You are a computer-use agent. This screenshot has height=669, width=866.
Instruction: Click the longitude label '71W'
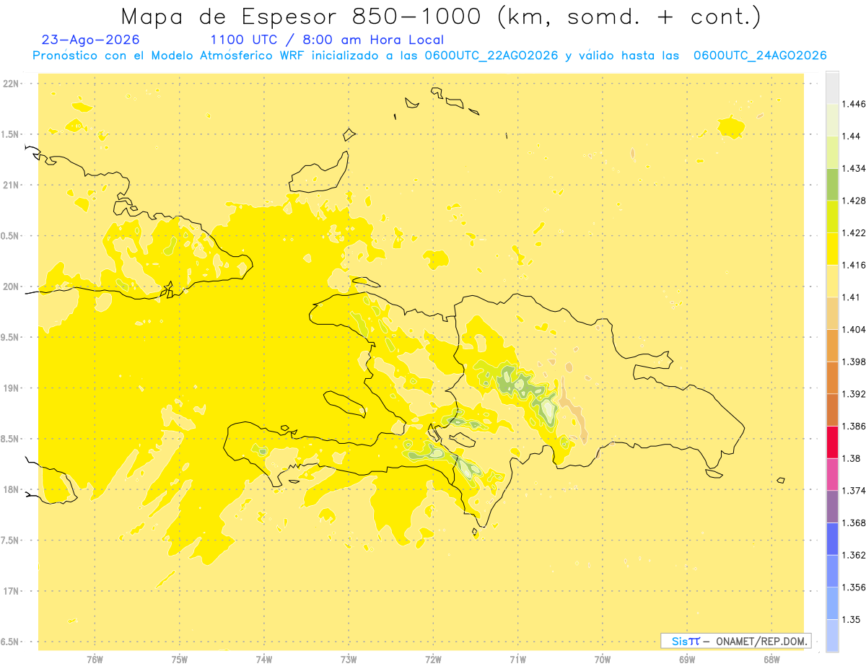point(517,660)
